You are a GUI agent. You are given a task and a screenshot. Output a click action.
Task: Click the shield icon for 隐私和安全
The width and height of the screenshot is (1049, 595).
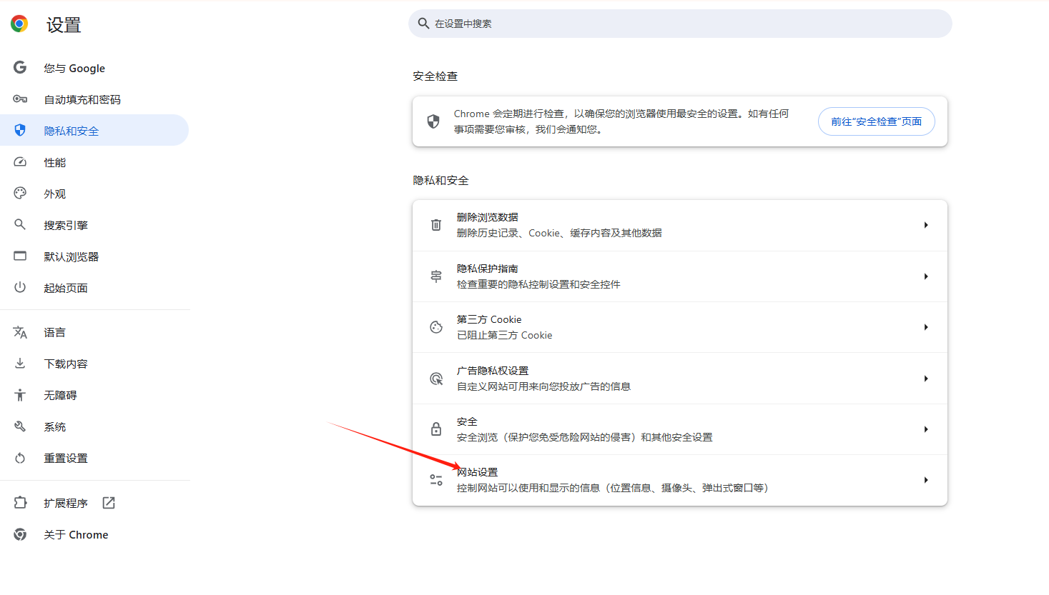click(20, 130)
